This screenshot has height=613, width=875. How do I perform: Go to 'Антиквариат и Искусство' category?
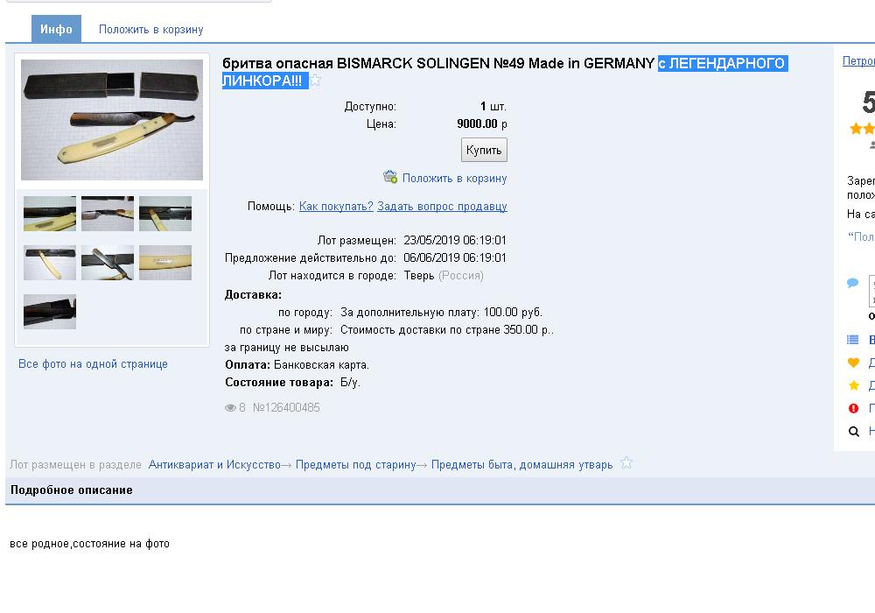tap(214, 464)
